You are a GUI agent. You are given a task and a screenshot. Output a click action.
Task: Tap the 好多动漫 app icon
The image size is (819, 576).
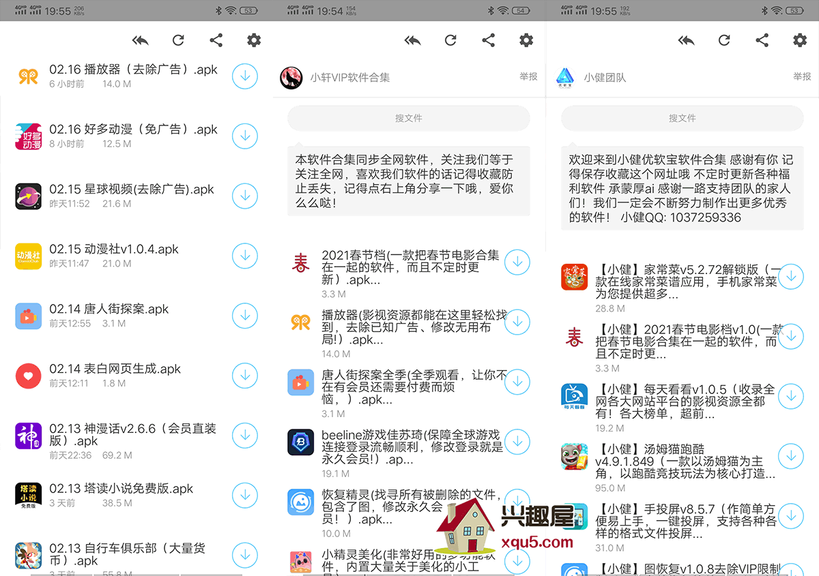tap(28, 136)
